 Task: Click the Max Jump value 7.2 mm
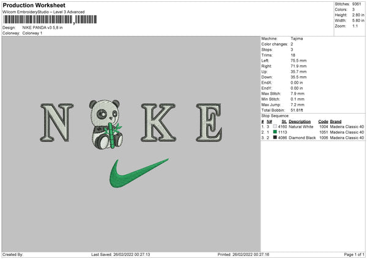pyautogui.click(x=297, y=104)
